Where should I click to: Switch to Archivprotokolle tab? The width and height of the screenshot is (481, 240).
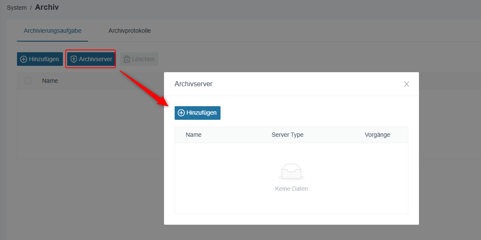(130, 31)
